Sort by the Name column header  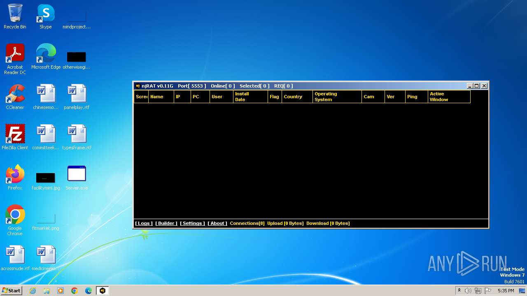(161, 97)
